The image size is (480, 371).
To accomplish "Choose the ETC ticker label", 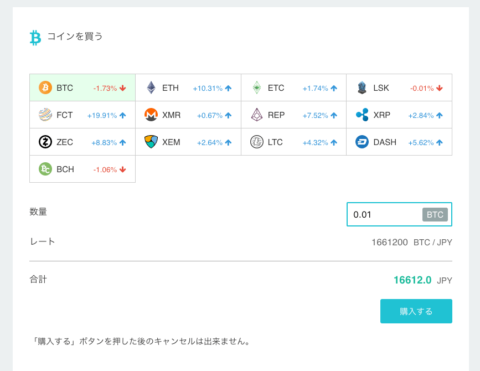I will coord(276,88).
